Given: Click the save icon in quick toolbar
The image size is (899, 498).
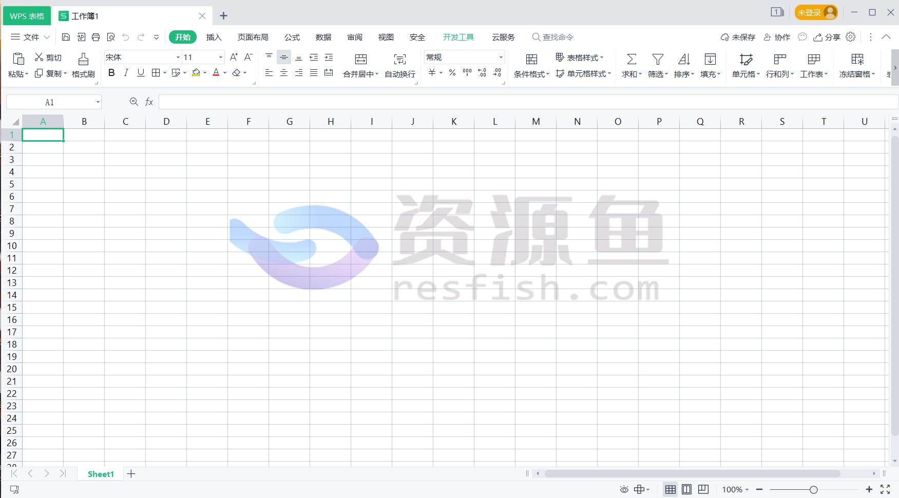Looking at the screenshot, I should pos(66,37).
